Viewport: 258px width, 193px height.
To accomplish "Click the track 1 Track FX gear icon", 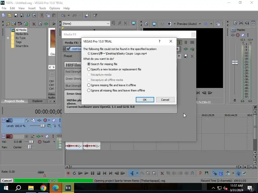I will pos(45,120).
